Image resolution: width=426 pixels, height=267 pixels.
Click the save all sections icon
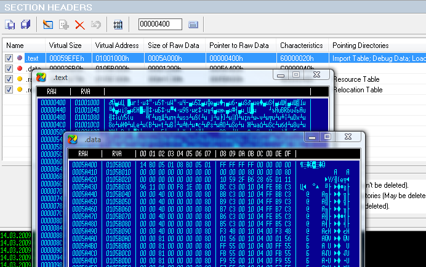pyautogui.click(x=25, y=25)
